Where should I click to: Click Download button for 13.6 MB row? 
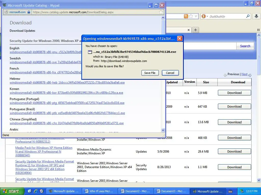234,122
